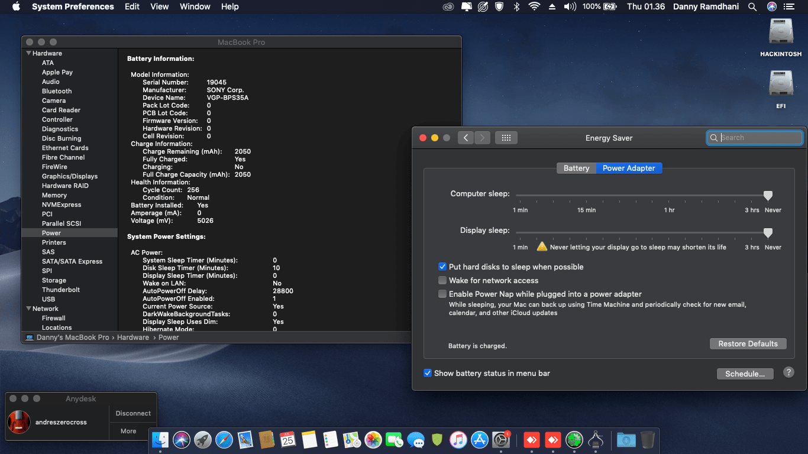808x454 pixels.
Task: Click the battery status icon
Action: [x=609, y=7]
